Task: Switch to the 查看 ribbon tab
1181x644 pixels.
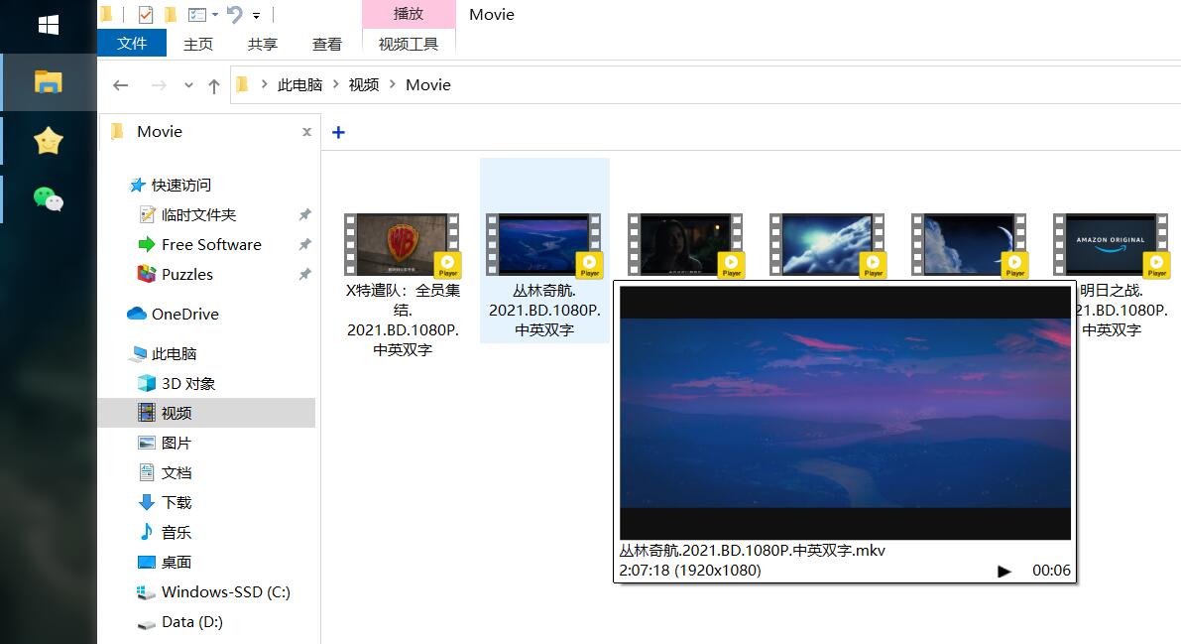Action: point(326,44)
